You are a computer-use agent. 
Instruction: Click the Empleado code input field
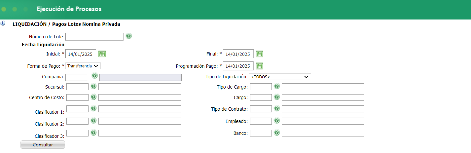pos(261,121)
